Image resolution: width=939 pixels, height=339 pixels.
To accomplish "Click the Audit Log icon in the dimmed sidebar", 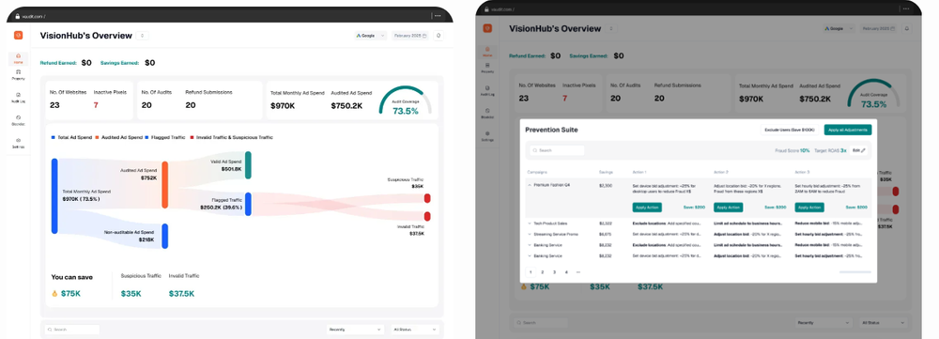I will 487,87.
